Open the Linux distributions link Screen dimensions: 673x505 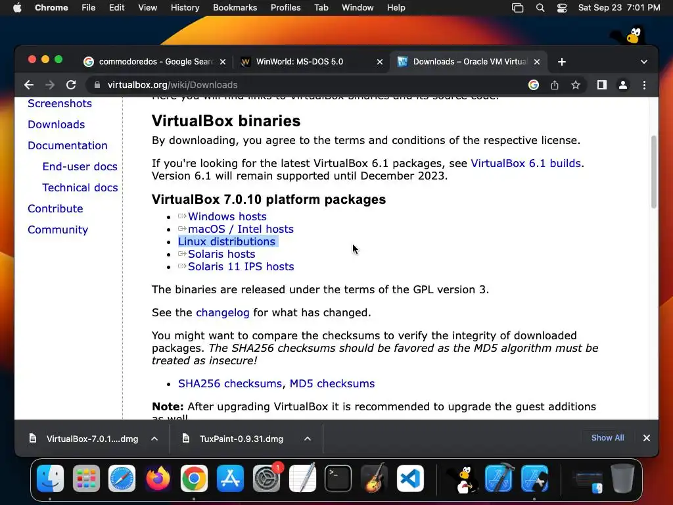[x=227, y=241]
